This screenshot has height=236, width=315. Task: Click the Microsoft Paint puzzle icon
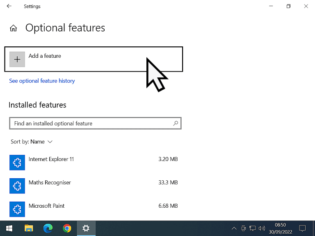coord(17,209)
